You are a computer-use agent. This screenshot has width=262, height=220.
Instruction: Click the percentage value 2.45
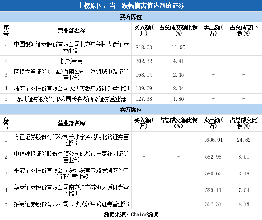[x=178, y=75]
